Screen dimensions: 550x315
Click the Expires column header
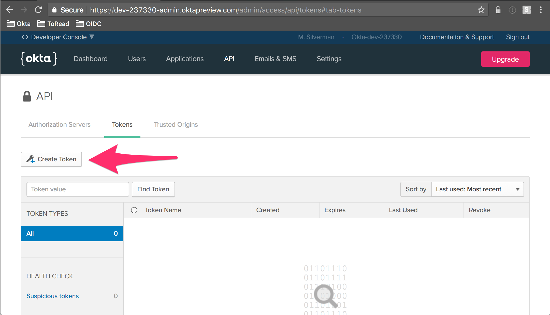(335, 210)
